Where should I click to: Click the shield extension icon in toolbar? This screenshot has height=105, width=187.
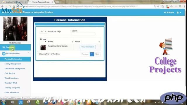pyautogui.click(x=180, y=6)
